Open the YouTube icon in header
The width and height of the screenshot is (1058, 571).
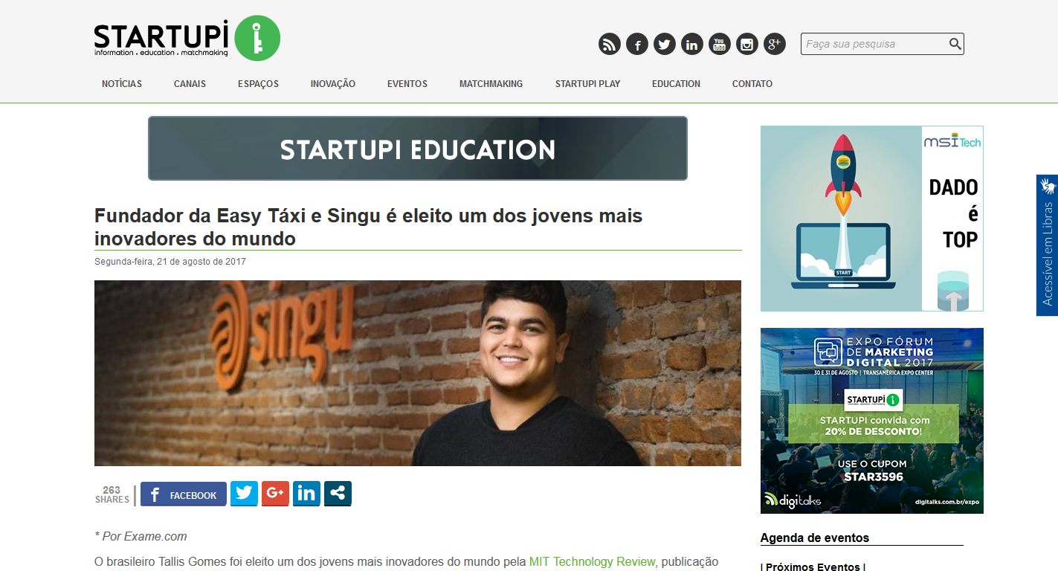coord(720,45)
